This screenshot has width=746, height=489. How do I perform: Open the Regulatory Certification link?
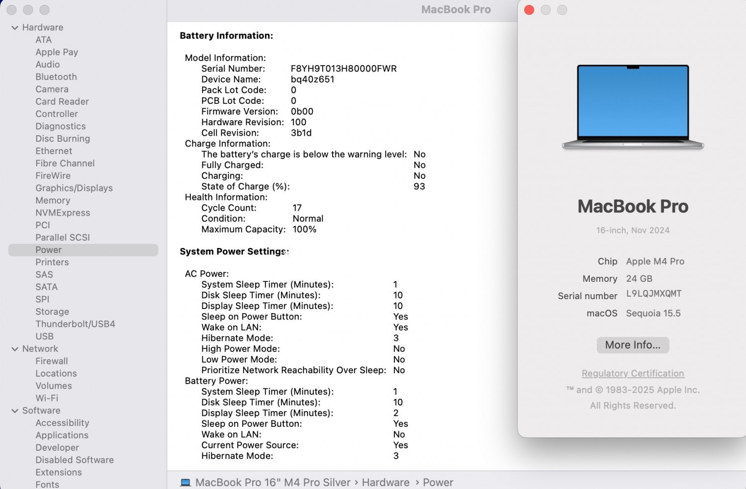tap(633, 373)
